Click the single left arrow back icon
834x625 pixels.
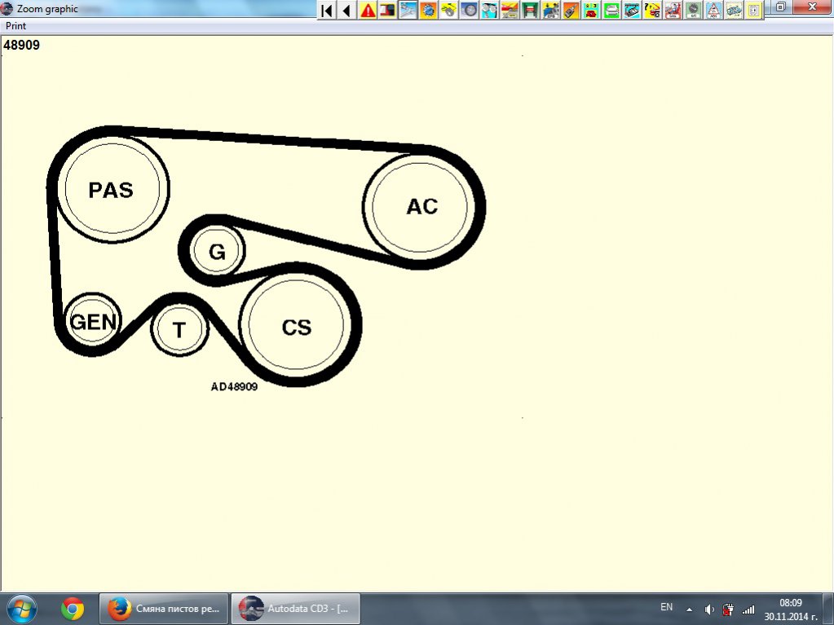[x=346, y=11]
